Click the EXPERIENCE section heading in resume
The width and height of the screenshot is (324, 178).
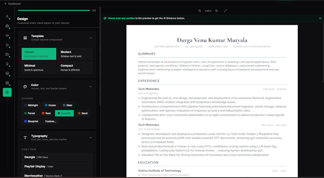coord(149,81)
